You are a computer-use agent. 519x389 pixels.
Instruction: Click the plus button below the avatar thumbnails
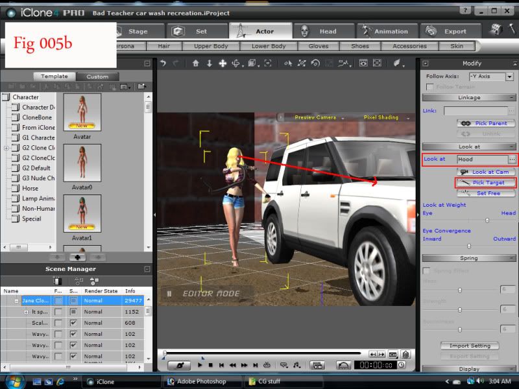(x=77, y=257)
